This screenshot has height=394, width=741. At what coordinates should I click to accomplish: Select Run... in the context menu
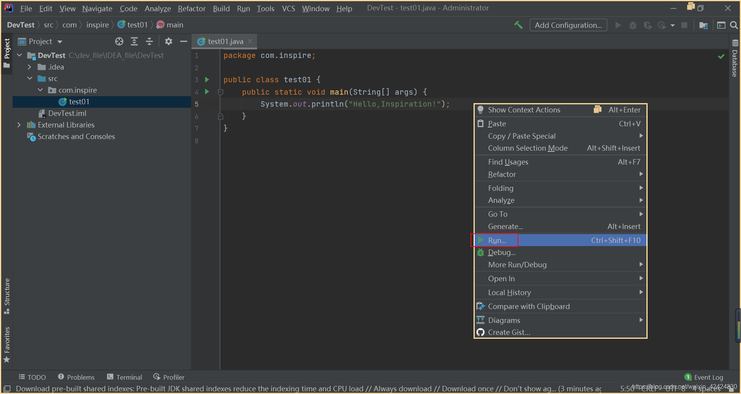[x=560, y=240]
